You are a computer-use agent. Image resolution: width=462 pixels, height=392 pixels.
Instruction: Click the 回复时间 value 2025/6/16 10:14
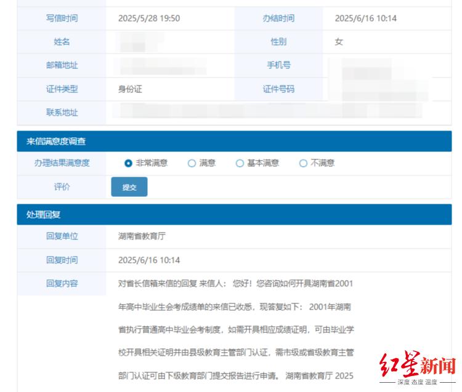[x=149, y=260]
